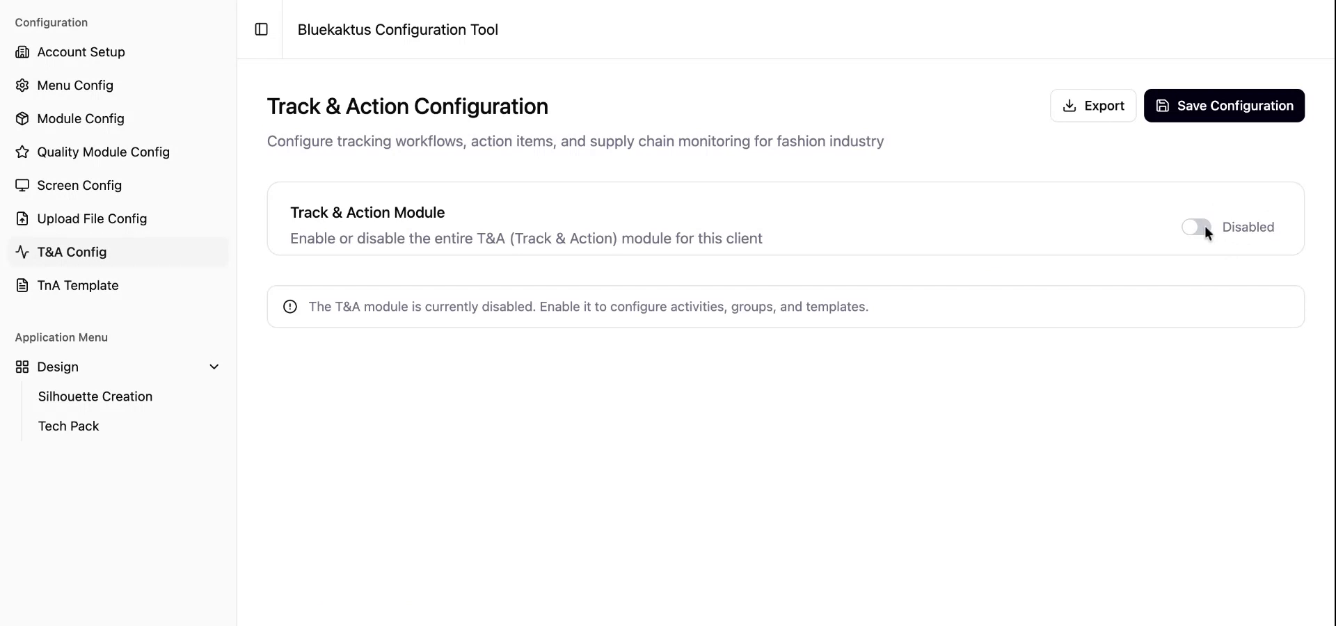Viewport: 1336px width, 626px height.
Task: Click the Account Setup building icon
Action: [22, 52]
